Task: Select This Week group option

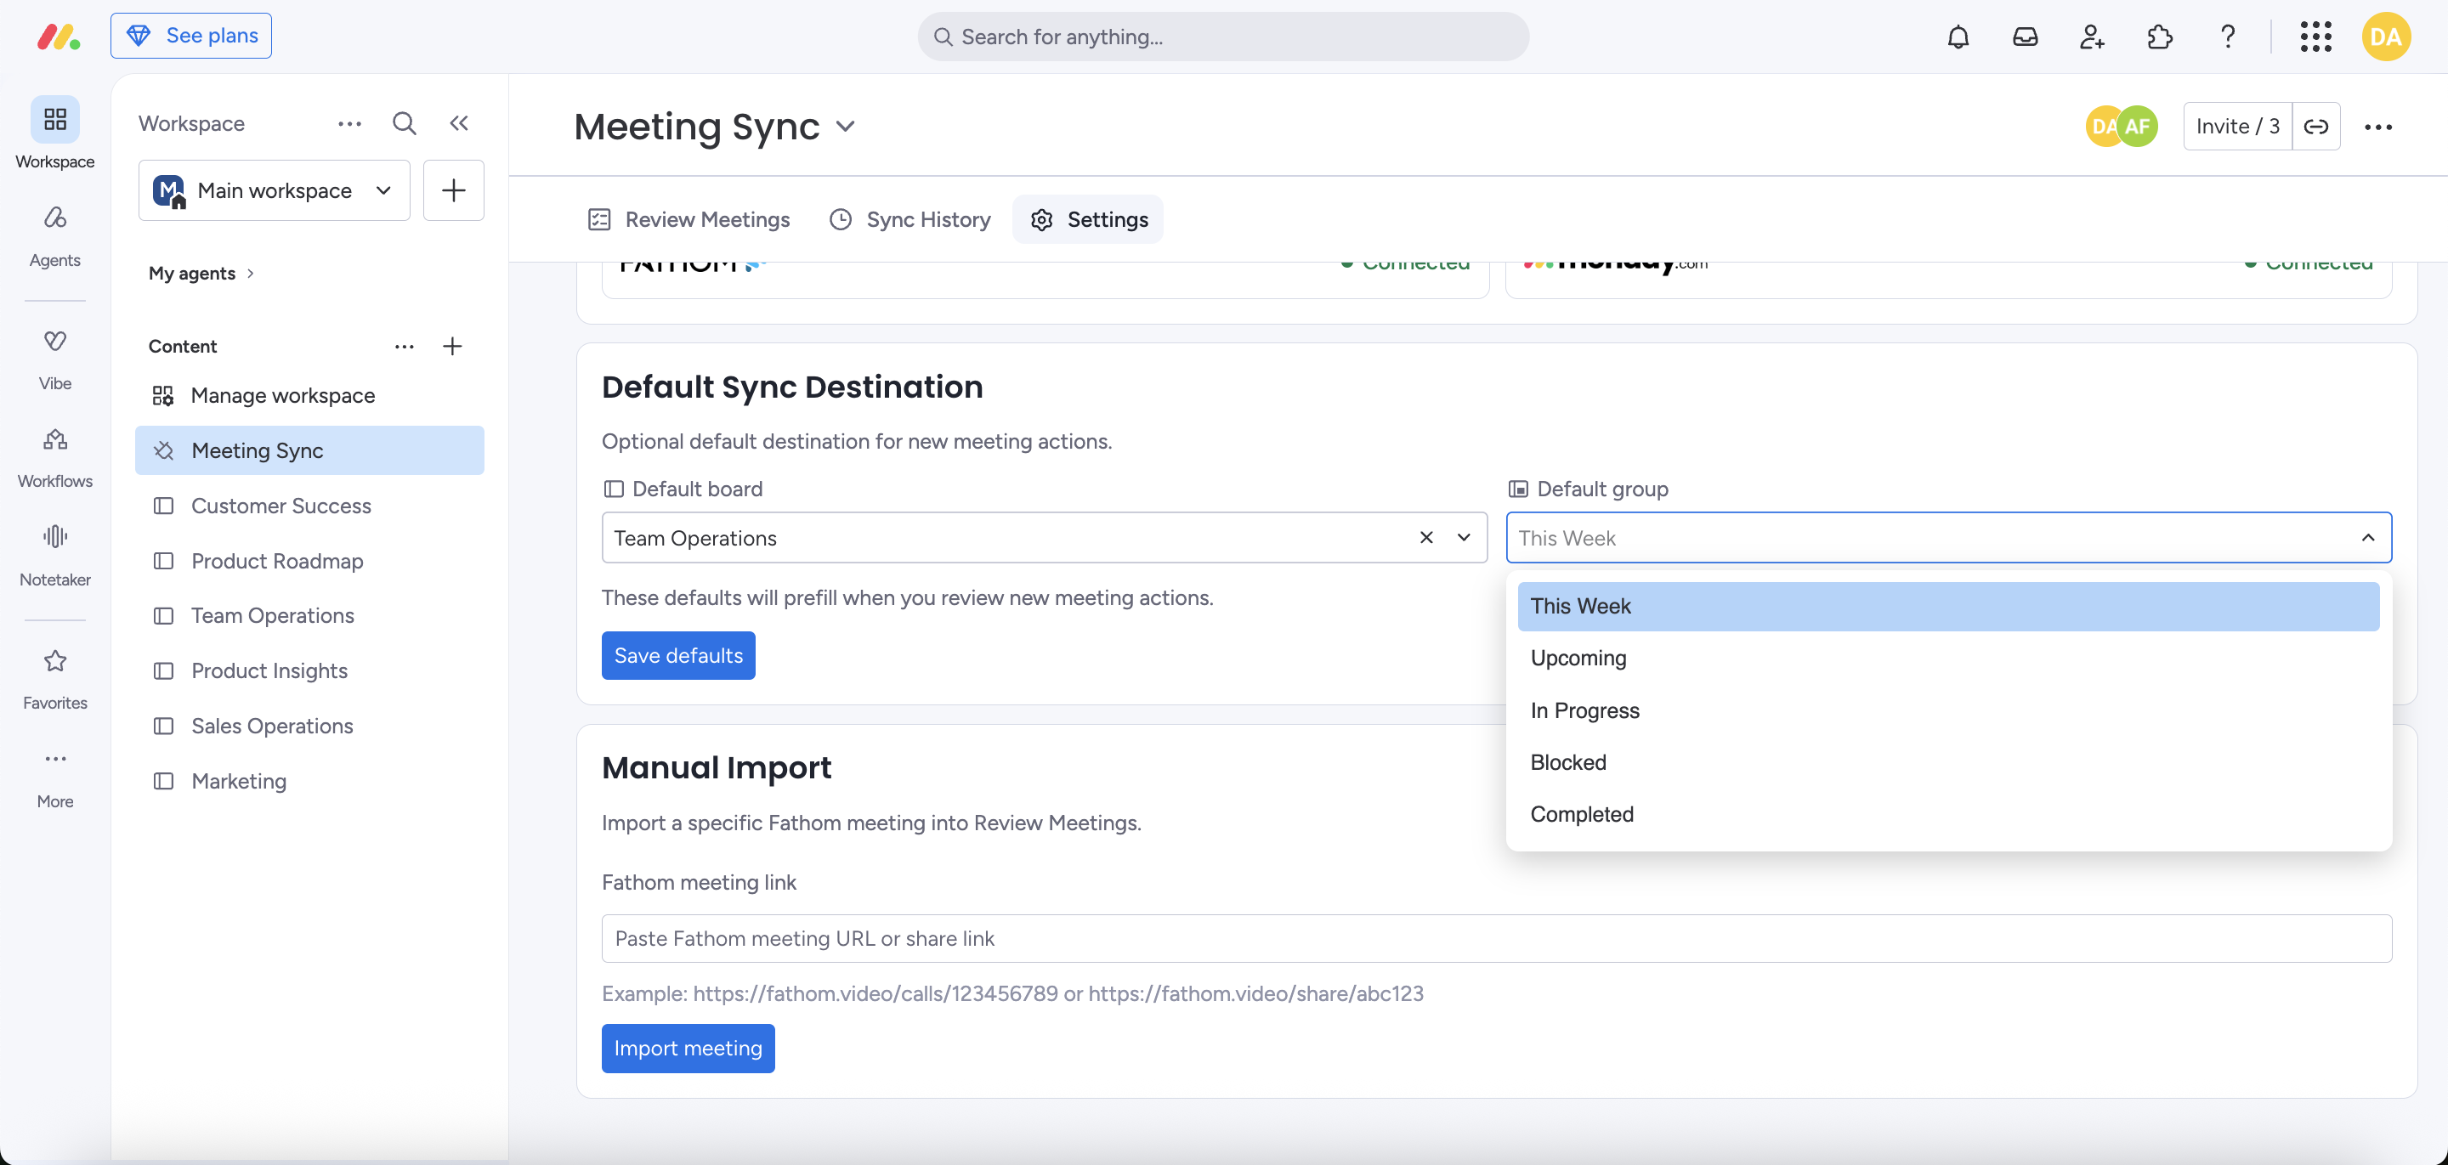Action: (x=1948, y=606)
